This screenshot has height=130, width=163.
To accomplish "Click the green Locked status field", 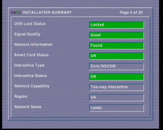I will pos(116,25).
